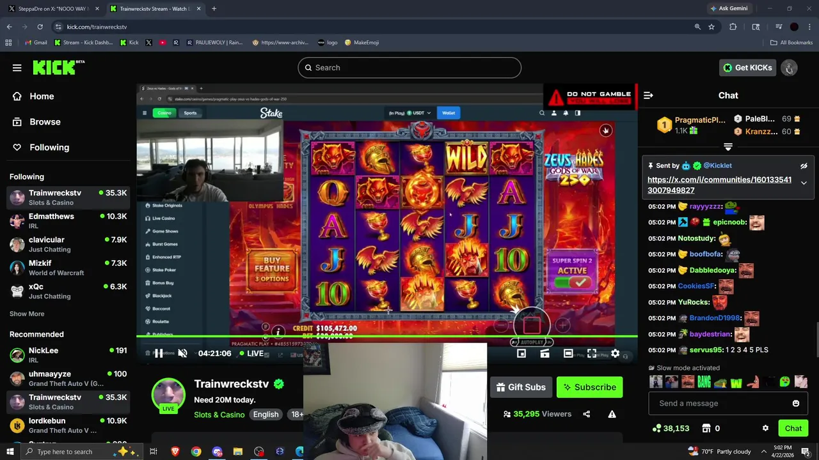Open the clip creation icon
Image resolution: width=819 pixels, height=460 pixels.
[x=545, y=353]
